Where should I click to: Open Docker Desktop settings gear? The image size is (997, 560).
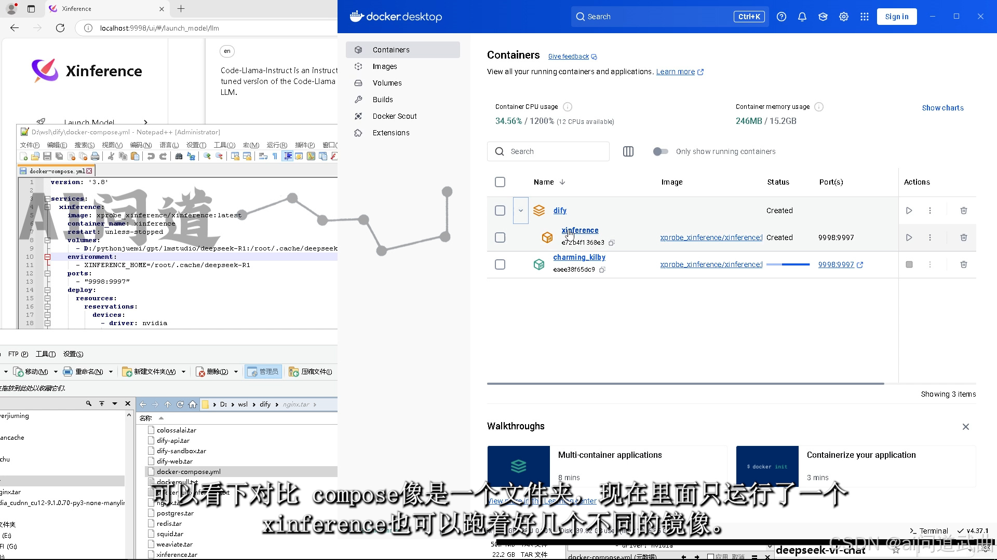click(x=843, y=17)
